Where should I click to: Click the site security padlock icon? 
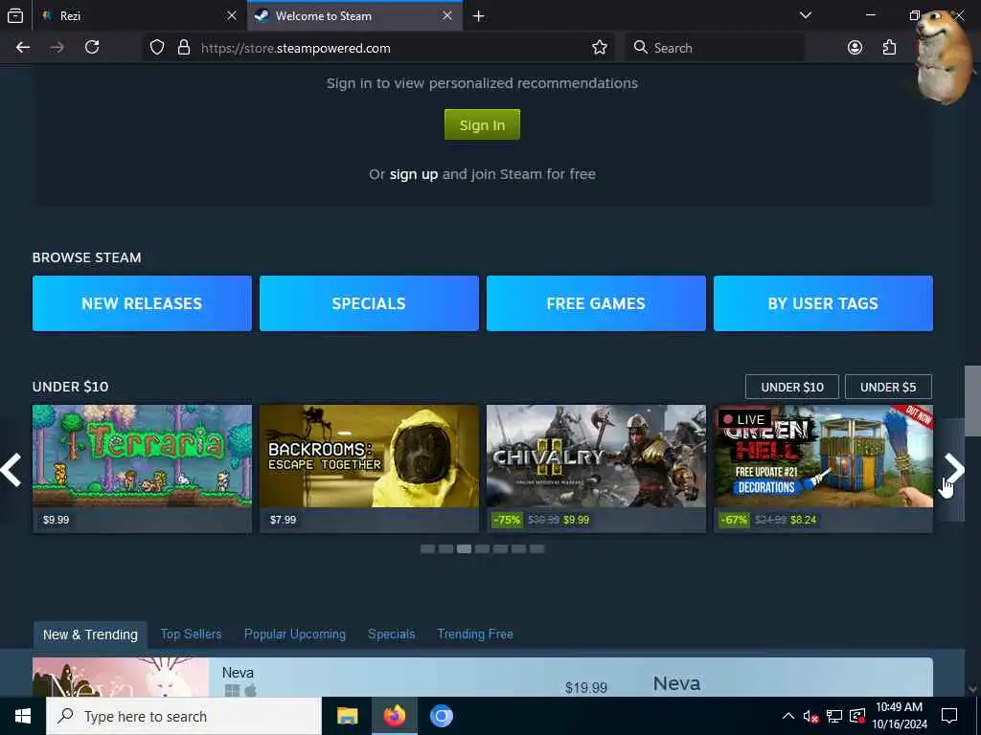(x=183, y=48)
